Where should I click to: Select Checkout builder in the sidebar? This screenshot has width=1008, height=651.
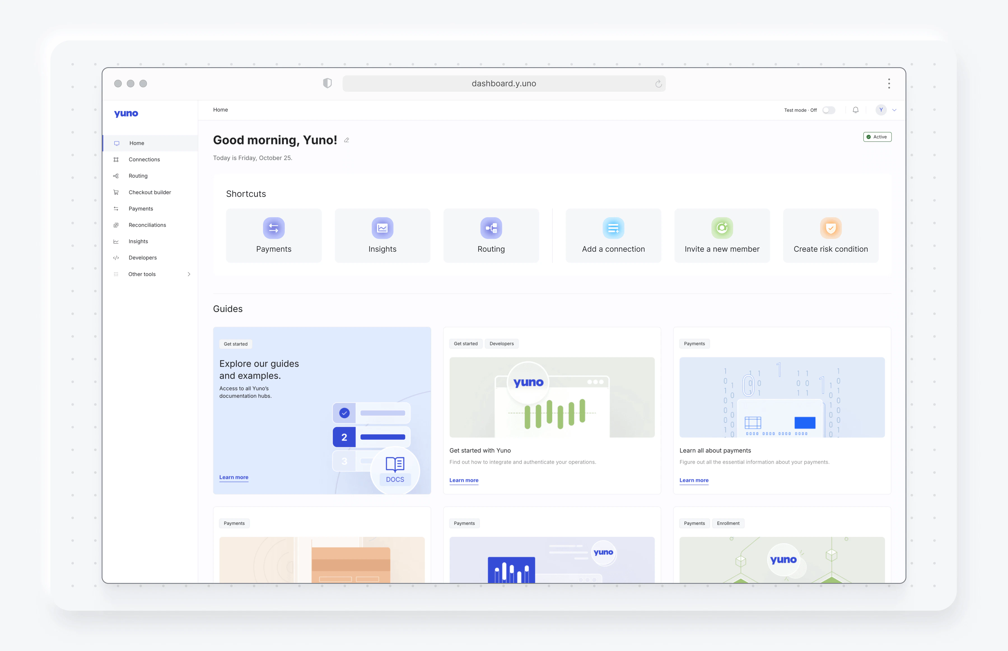point(150,192)
